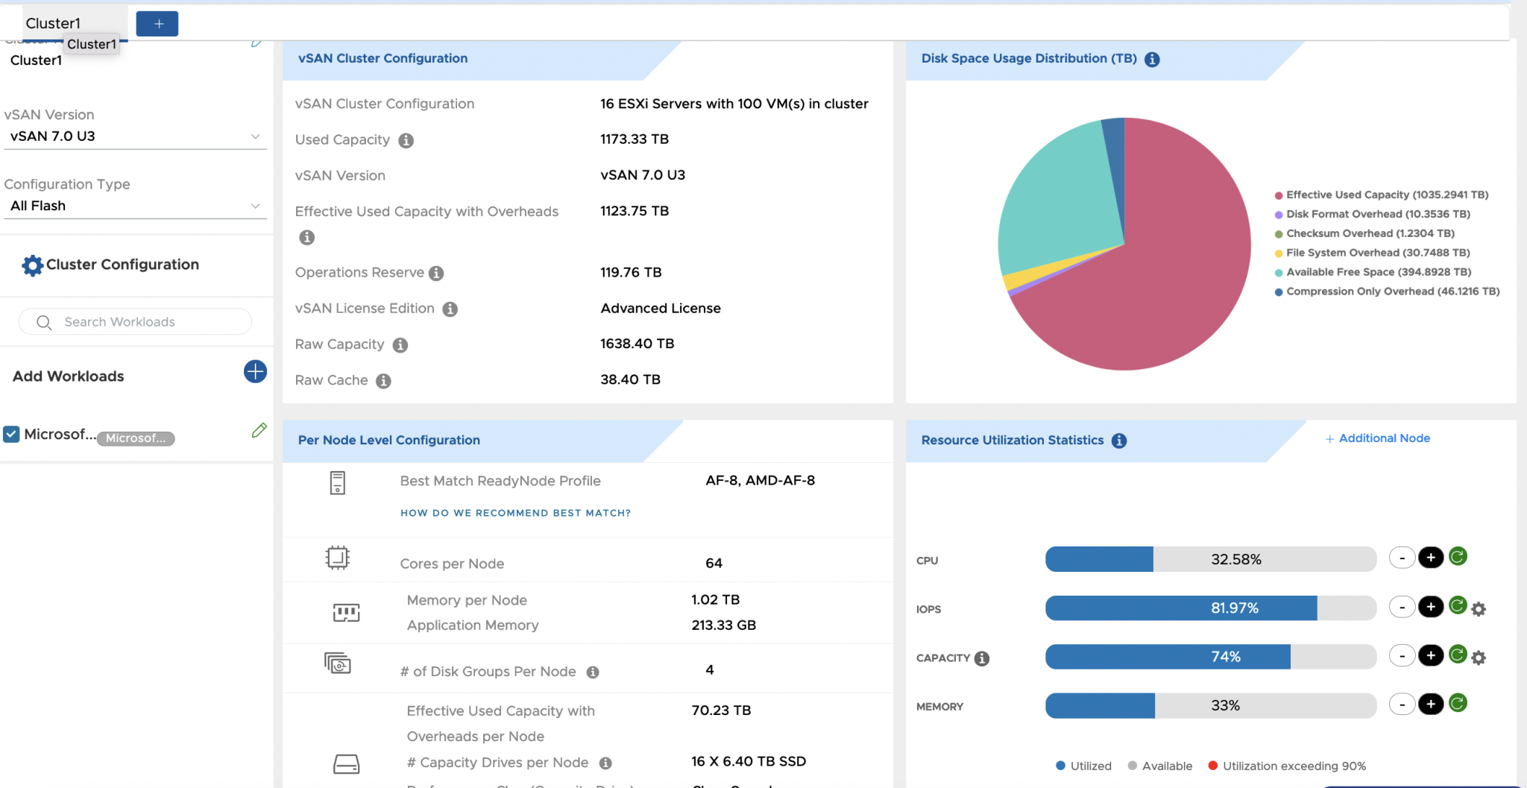
Task: Open the Capacity gear settings icon
Action: pos(1480,658)
